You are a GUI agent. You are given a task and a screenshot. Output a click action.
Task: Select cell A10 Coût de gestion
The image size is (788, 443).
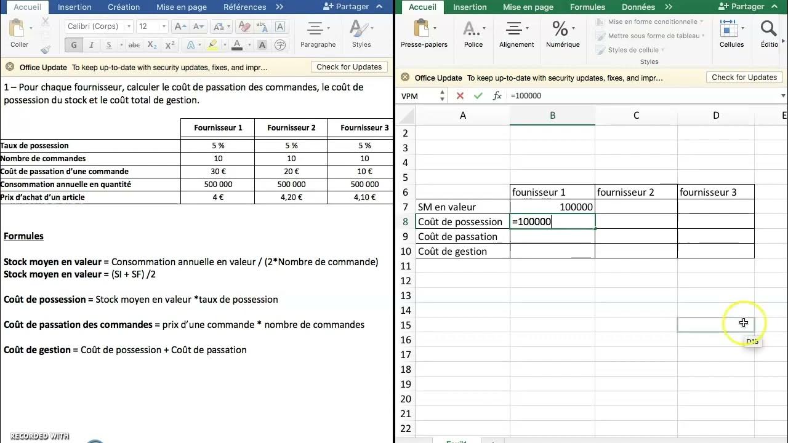(x=462, y=251)
